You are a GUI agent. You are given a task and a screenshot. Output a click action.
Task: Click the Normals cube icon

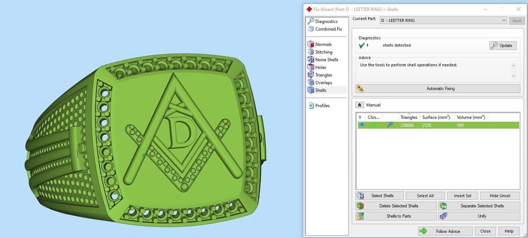tap(311, 44)
